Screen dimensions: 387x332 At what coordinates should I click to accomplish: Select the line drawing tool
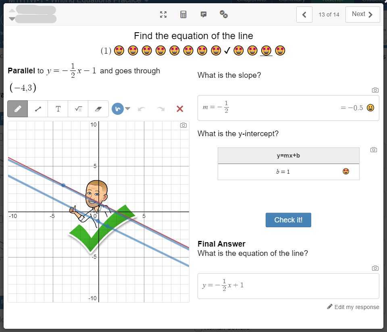pyautogui.click(x=38, y=109)
